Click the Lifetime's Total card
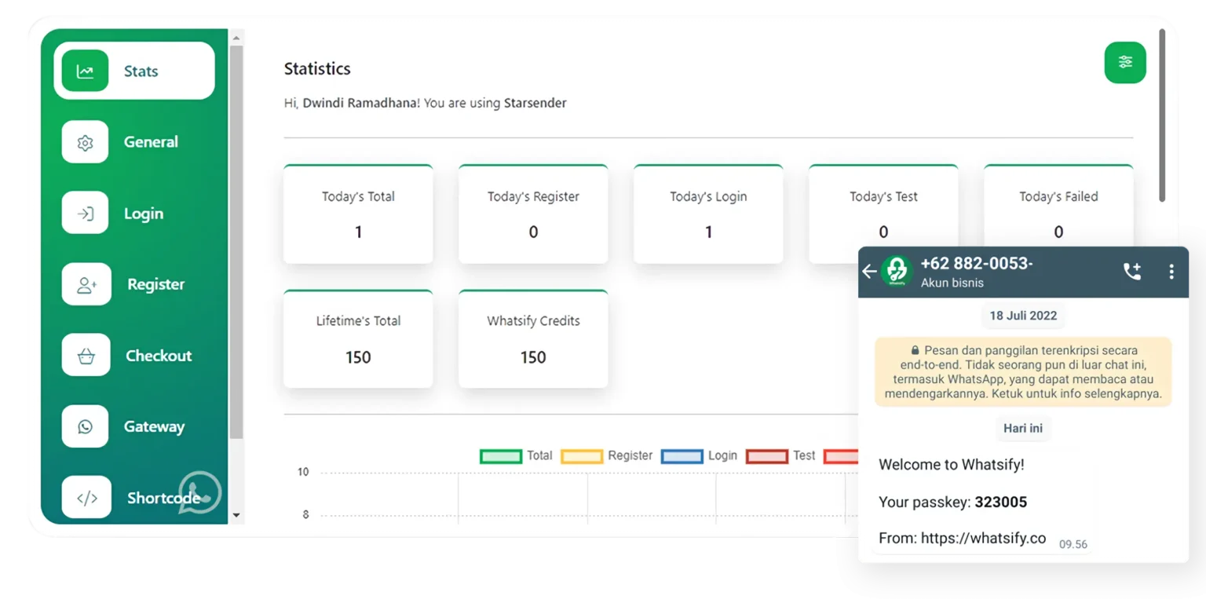This screenshot has width=1206, height=603. tap(358, 338)
